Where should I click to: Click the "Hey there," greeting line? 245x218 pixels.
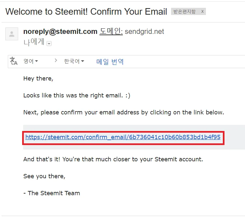38,79
